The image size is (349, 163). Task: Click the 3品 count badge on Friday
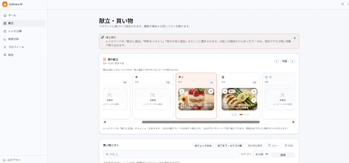point(254,82)
